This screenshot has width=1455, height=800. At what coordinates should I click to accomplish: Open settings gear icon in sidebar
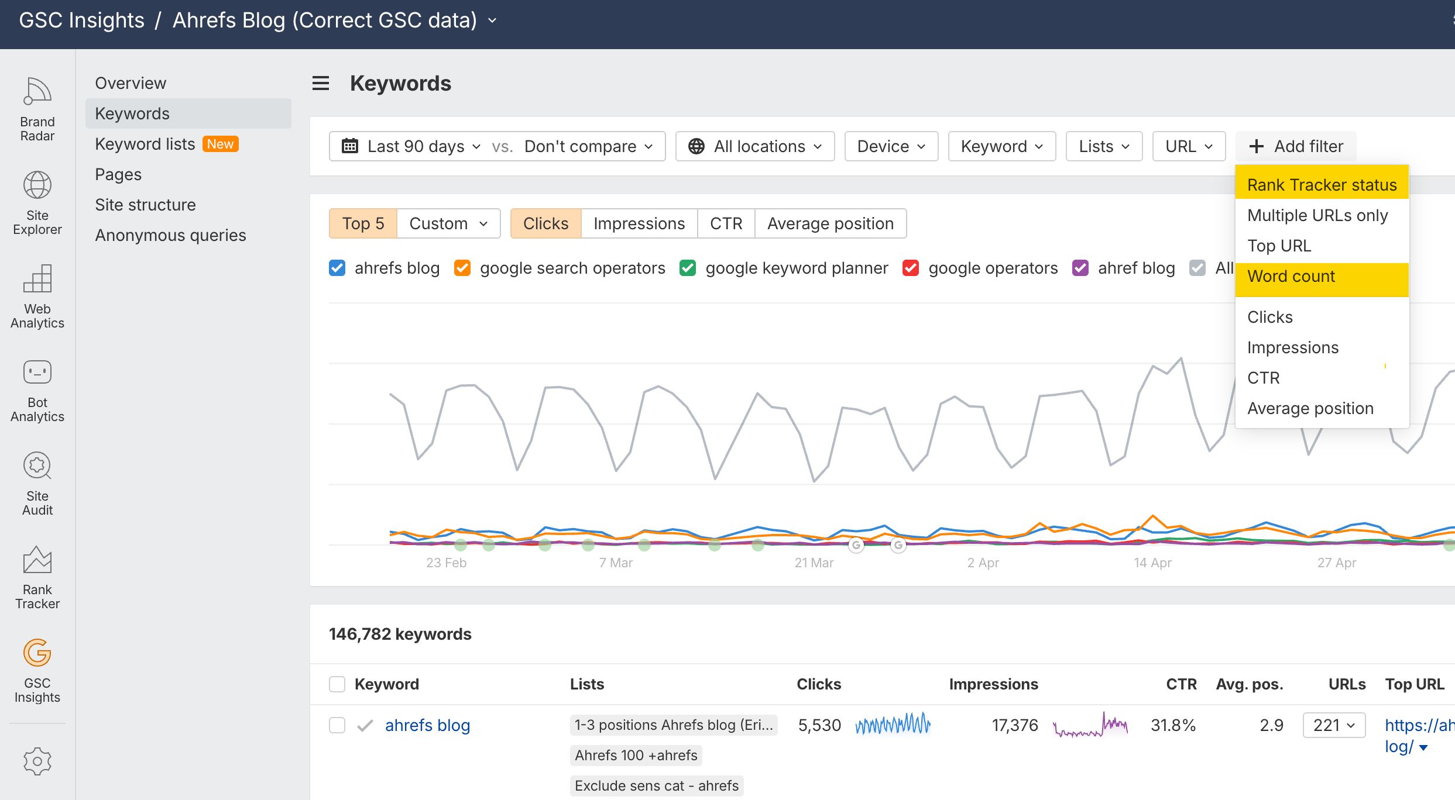37,761
